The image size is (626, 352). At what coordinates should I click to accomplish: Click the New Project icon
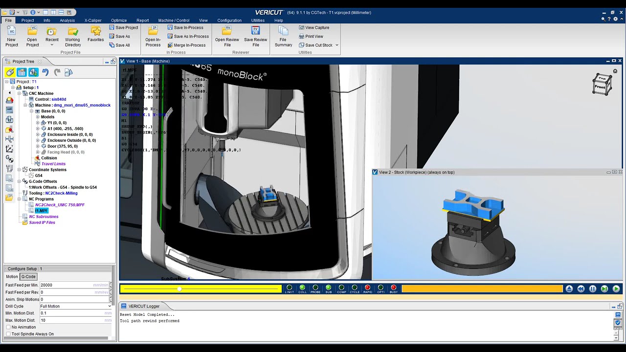pos(11,32)
